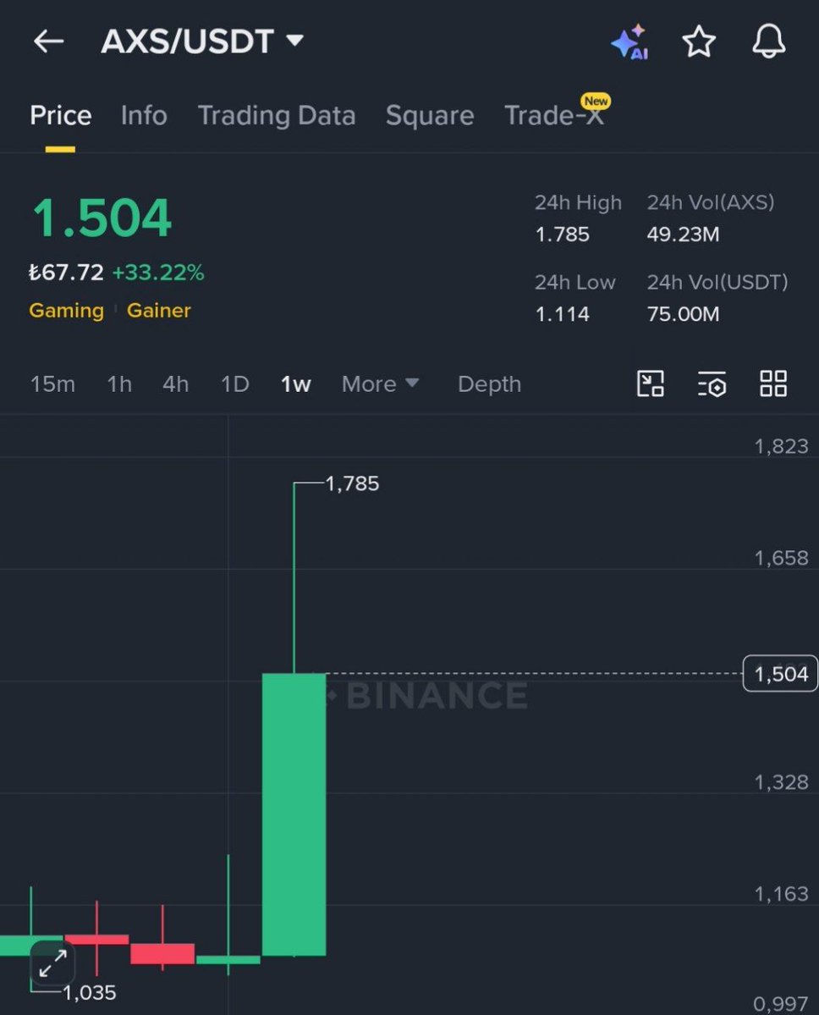Tap the 1,785 high label on chart
Viewport: 819px width, 1015px height.
[352, 483]
